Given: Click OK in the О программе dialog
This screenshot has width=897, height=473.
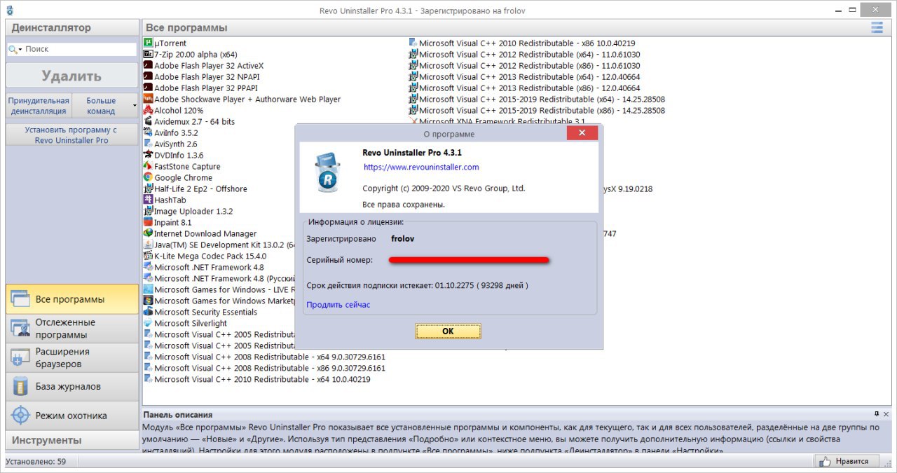Looking at the screenshot, I should (x=448, y=331).
